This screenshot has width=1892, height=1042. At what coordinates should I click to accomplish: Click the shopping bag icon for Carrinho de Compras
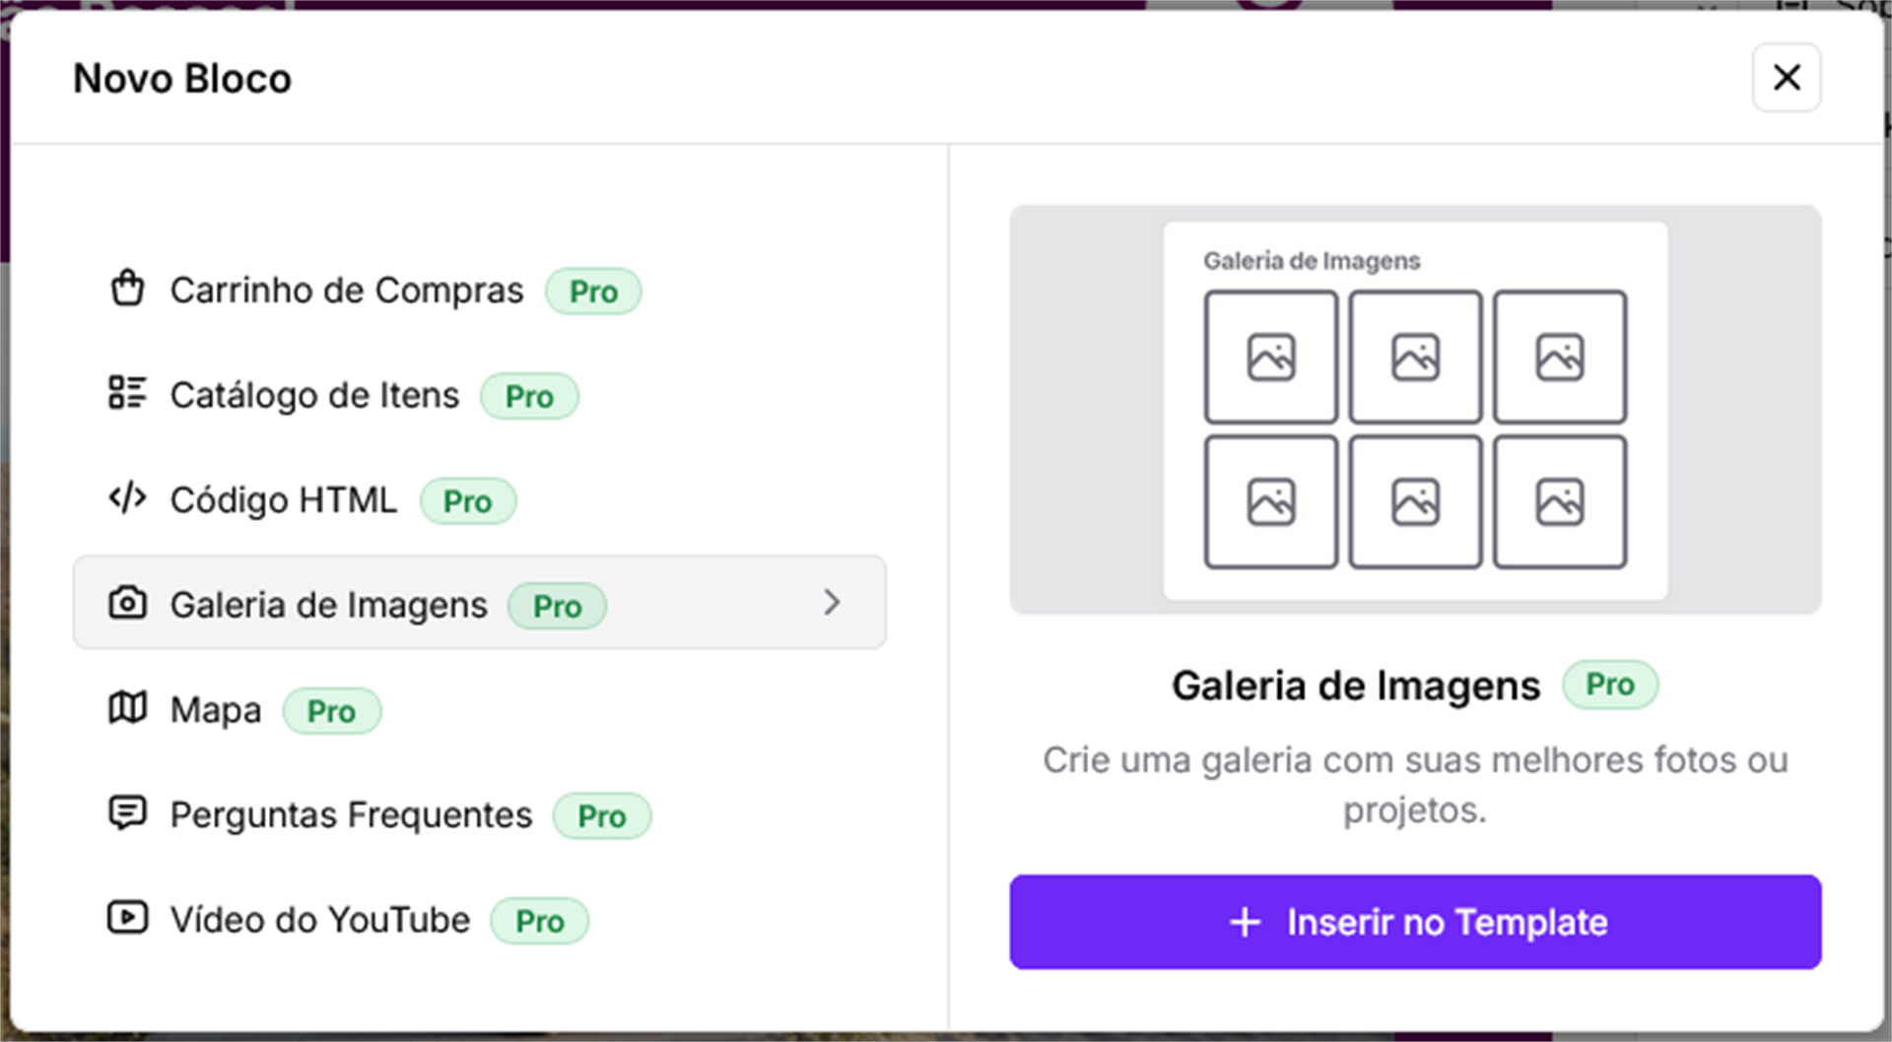pos(127,289)
